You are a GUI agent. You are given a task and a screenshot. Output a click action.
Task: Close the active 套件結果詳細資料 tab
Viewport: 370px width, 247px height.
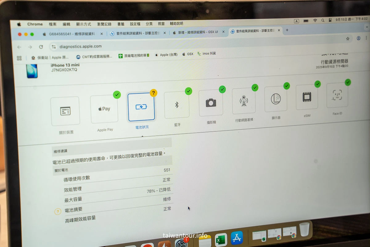point(279,31)
